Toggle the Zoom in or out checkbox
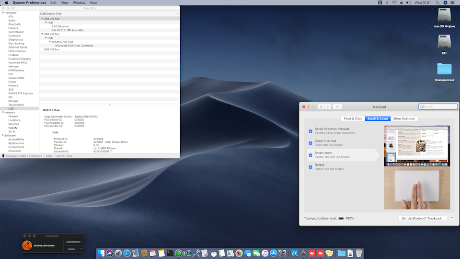This screenshot has height=259, width=460. pyautogui.click(x=310, y=143)
